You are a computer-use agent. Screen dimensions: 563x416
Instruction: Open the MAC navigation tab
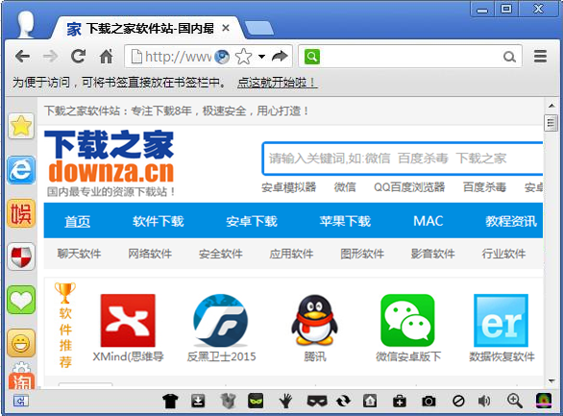(428, 221)
